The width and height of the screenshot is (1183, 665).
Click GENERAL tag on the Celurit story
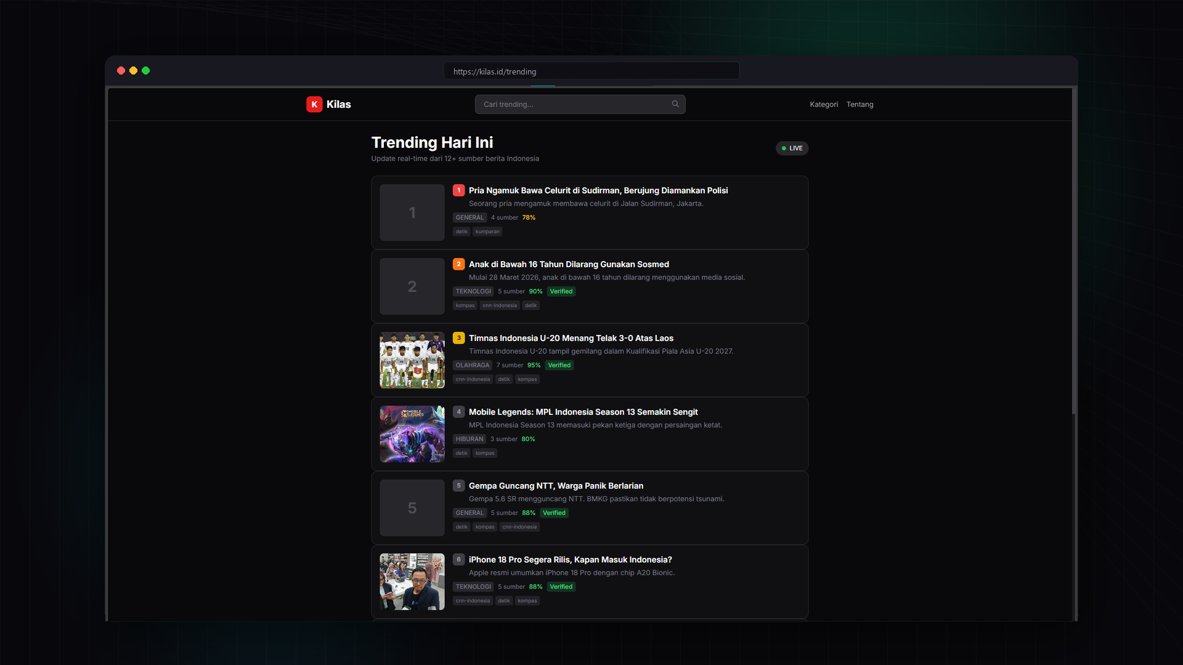[x=470, y=217]
